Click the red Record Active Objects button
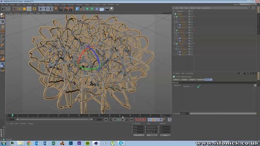260x146 pixels. click(x=136, y=120)
